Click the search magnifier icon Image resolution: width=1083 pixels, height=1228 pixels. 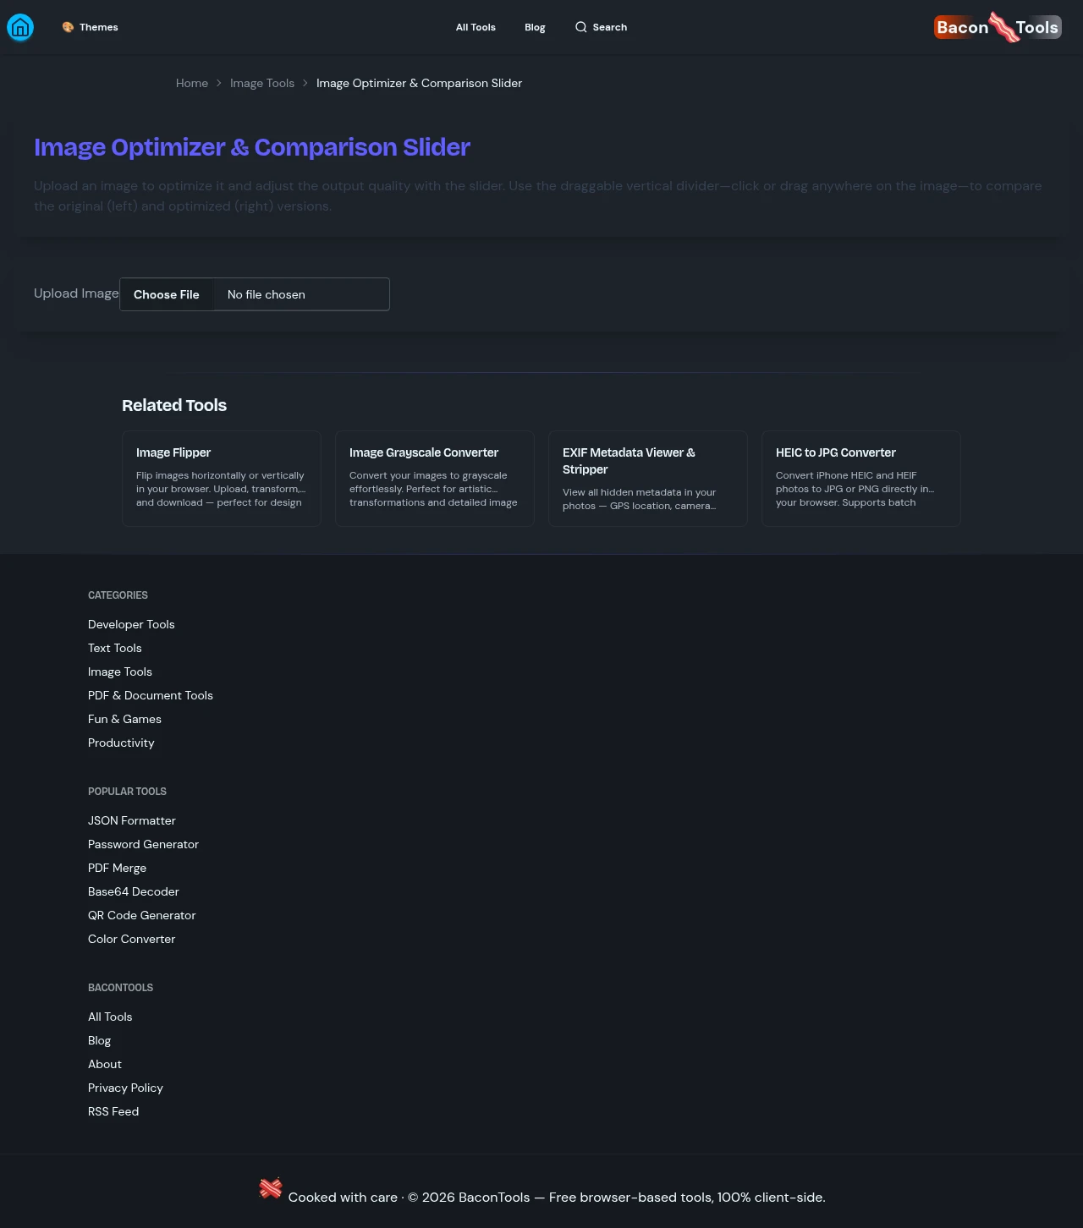(x=580, y=27)
